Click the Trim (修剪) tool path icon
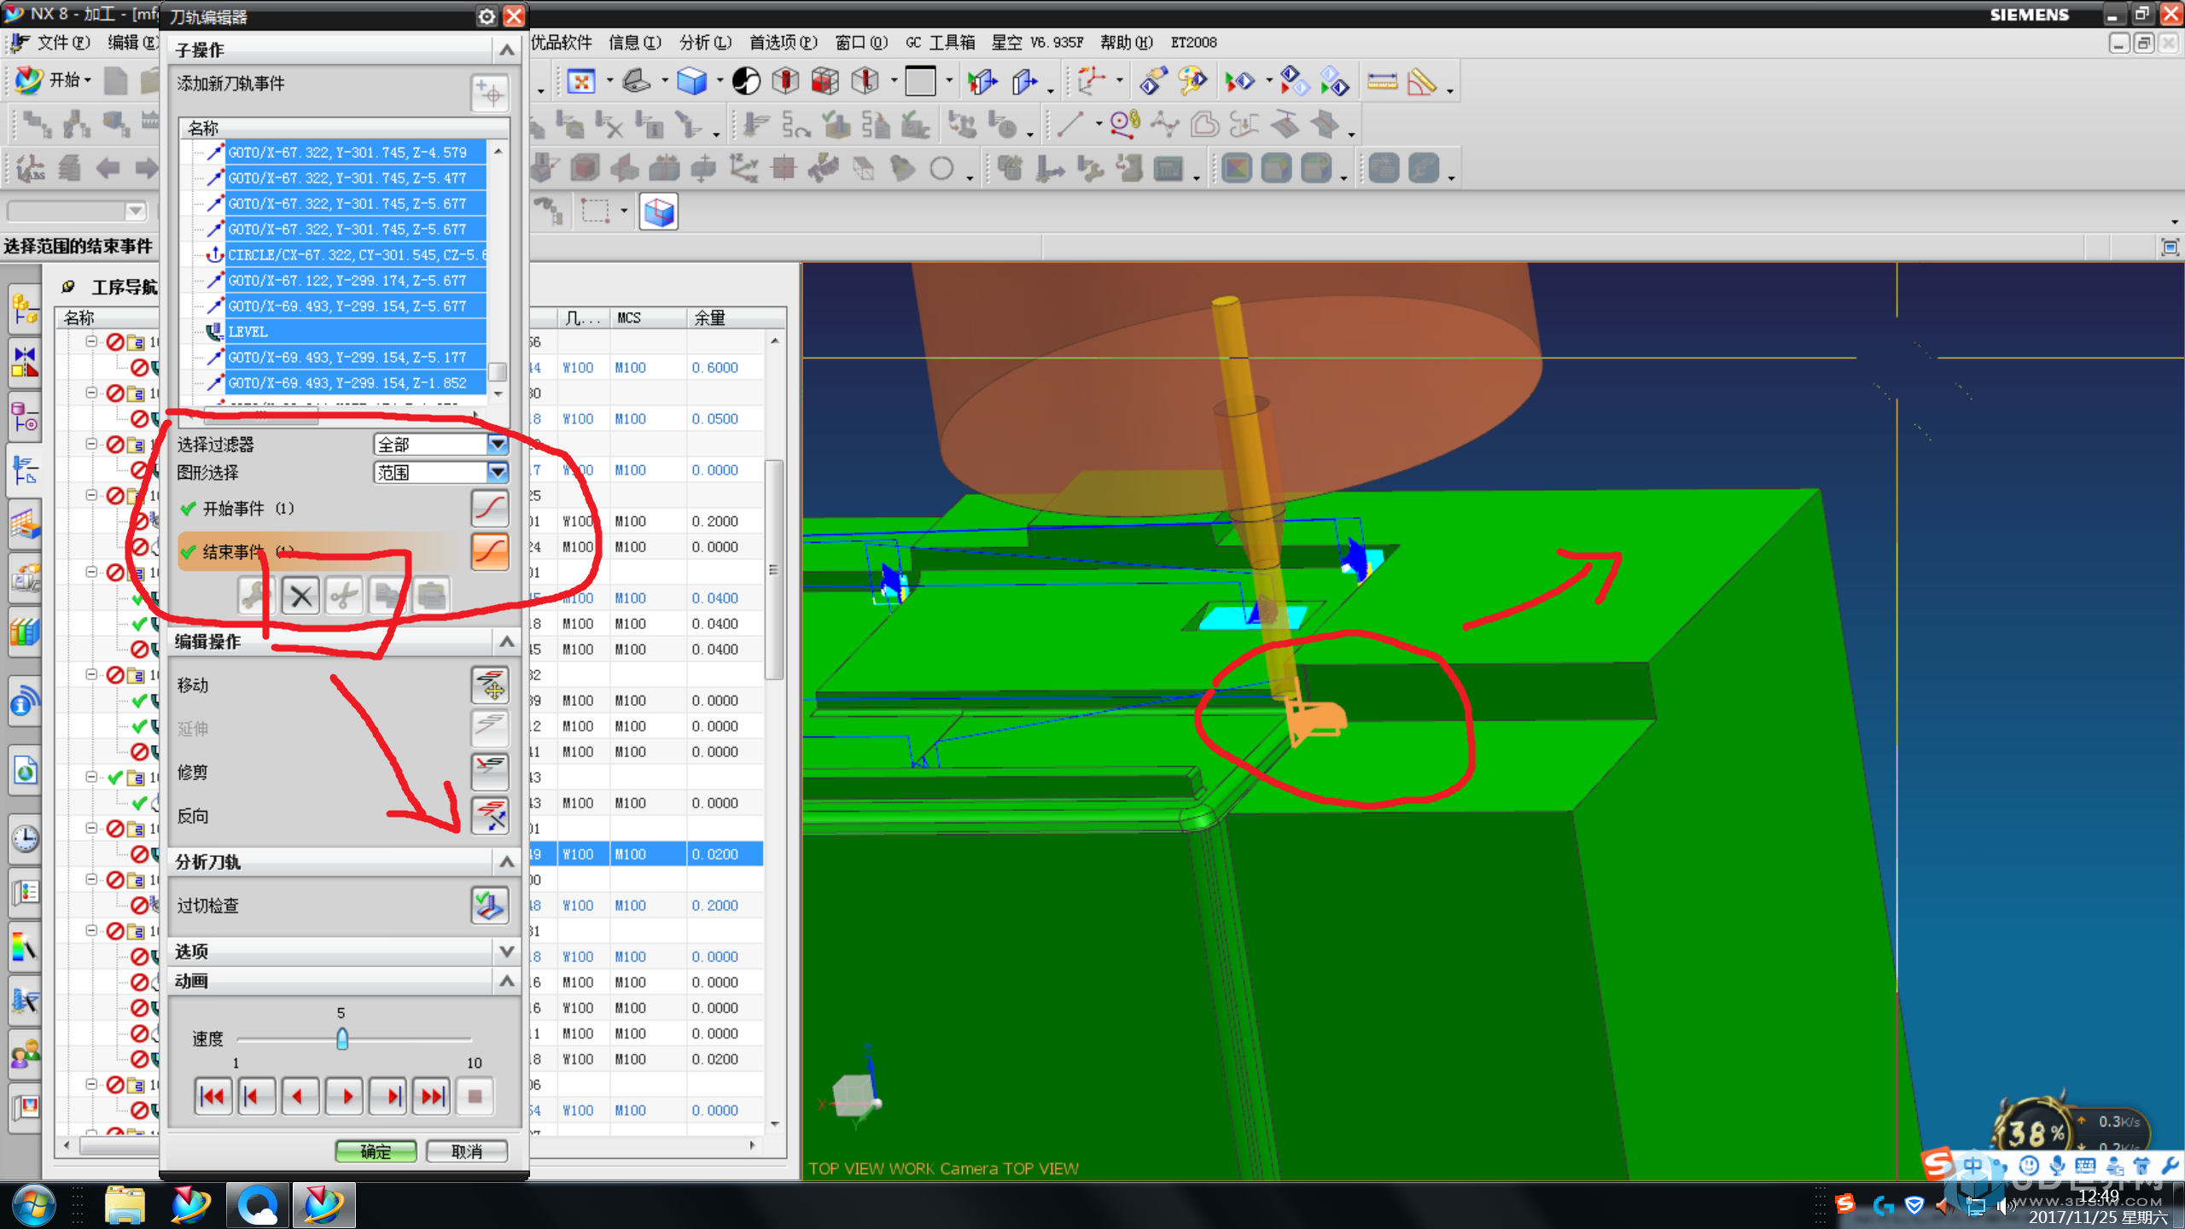The image size is (2185, 1229). pyautogui.click(x=490, y=772)
